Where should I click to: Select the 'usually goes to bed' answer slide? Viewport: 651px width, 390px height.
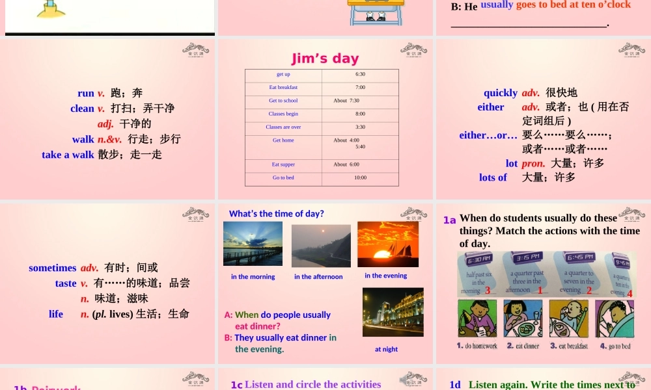tap(544, 18)
